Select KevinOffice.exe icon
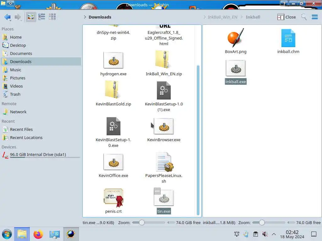322x241 pixels. point(113,162)
